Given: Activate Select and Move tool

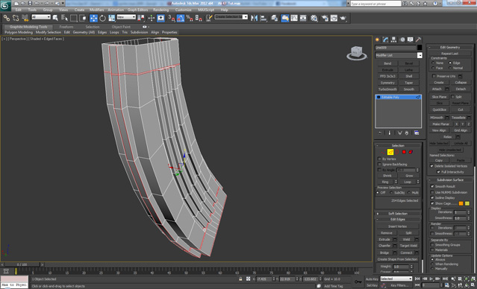Looking at the screenshot, I should (93, 18).
